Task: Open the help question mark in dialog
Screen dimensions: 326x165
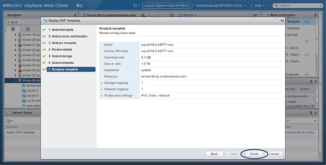Action: (277, 21)
